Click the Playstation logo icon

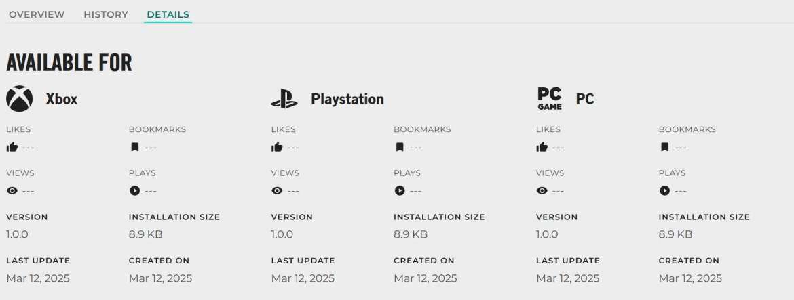pyautogui.click(x=284, y=100)
